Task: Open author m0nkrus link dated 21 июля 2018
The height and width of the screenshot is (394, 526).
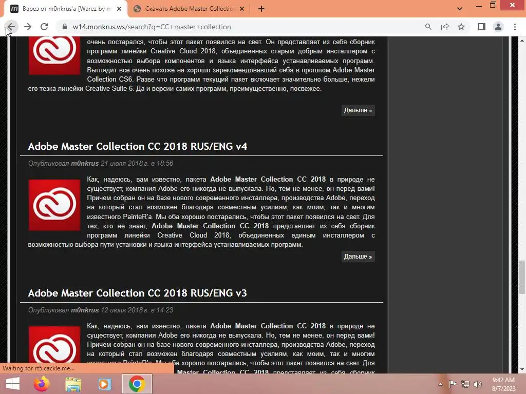Action: [x=85, y=164]
